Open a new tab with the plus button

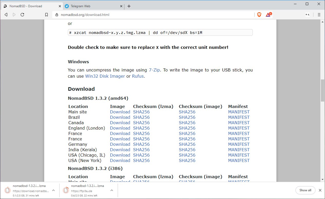click(129, 6)
